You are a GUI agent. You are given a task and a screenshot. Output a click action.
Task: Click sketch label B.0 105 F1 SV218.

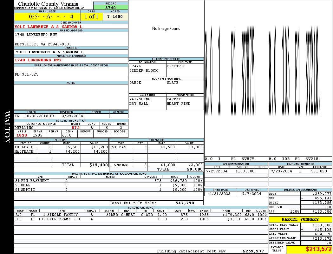[x=295, y=159]
